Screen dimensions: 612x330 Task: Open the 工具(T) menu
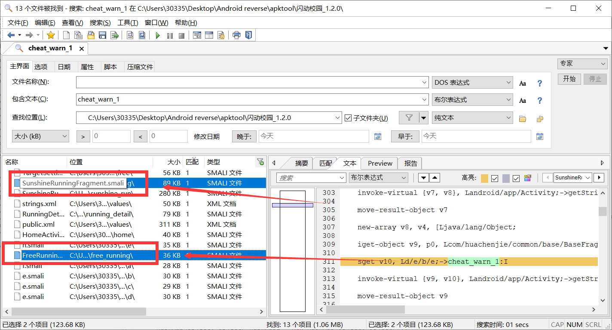click(128, 23)
